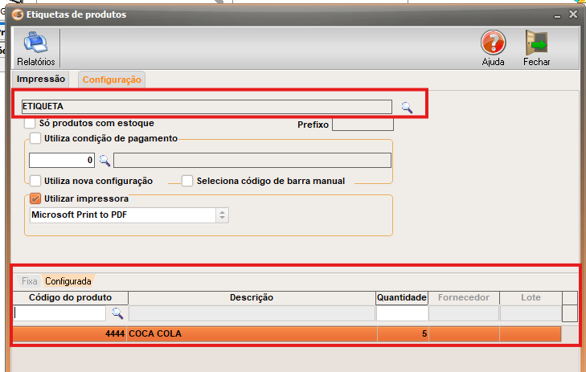Enable Só produtos com estoque checkbox
This screenshot has height=372, width=586.
31,124
